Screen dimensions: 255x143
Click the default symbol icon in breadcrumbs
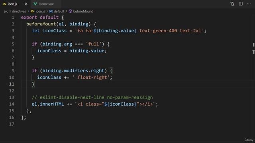[51, 11]
